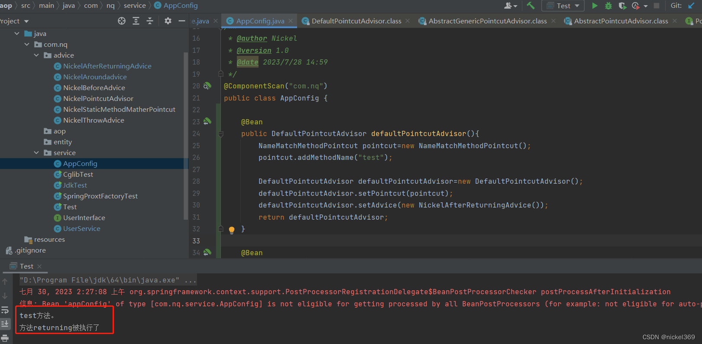The width and height of the screenshot is (702, 344).
Task: Click the scroll-to-end console icon
Action: point(5,323)
